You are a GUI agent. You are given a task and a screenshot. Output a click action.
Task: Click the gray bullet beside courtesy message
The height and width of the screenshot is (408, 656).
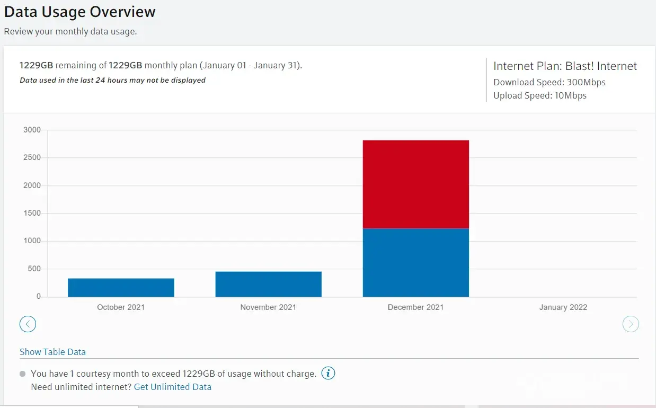coord(22,374)
